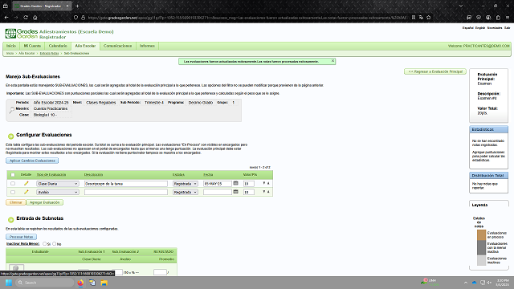Screen dimensions: 514x289
Task: Check the select-all checkbox in the evaluations header
Action: pyautogui.click(x=13, y=175)
